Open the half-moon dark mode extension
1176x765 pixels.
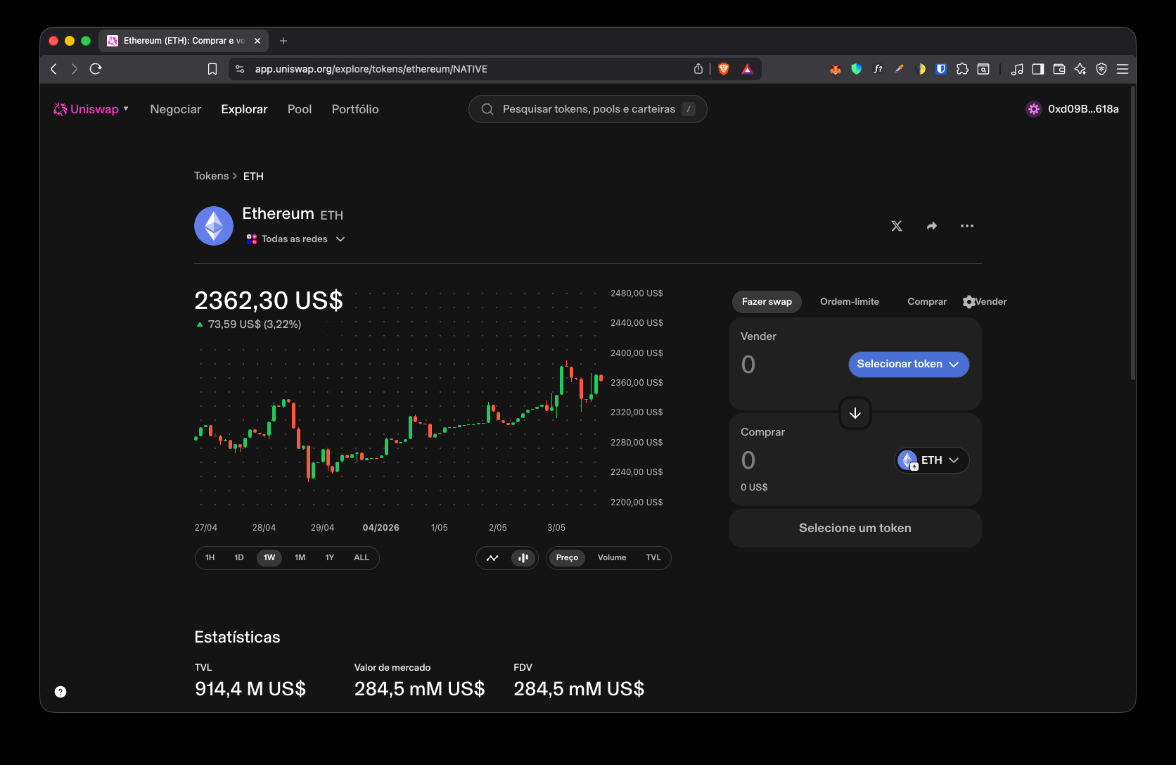click(x=920, y=69)
